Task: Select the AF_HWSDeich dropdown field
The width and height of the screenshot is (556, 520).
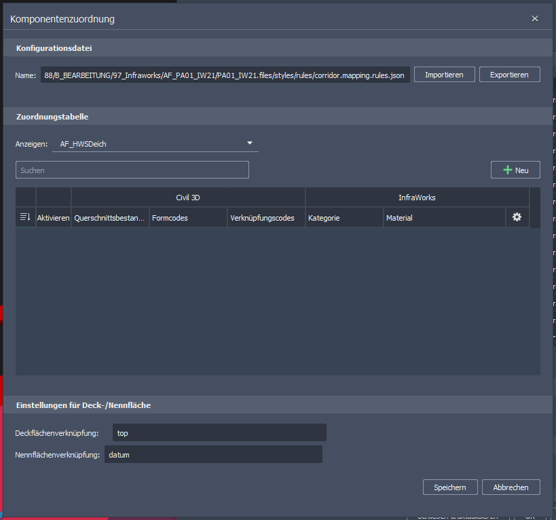Action: (x=155, y=144)
